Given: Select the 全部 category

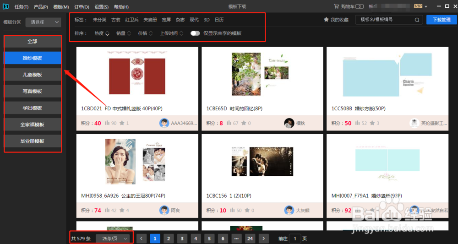Looking at the screenshot, I should click(x=33, y=42).
